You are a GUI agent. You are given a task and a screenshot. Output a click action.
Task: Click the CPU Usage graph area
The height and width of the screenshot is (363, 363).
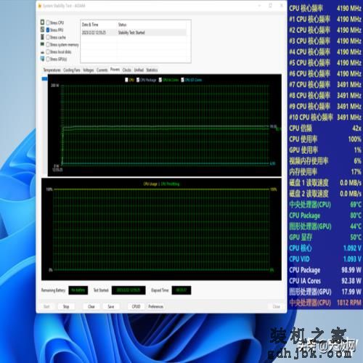[161, 229]
